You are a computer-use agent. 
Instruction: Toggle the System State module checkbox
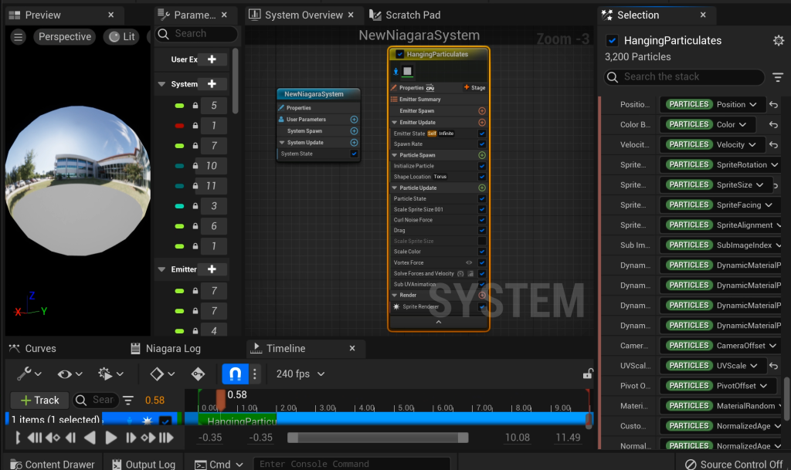pyautogui.click(x=354, y=154)
